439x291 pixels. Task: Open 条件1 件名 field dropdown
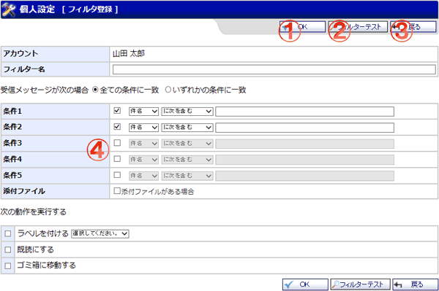click(143, 112)
